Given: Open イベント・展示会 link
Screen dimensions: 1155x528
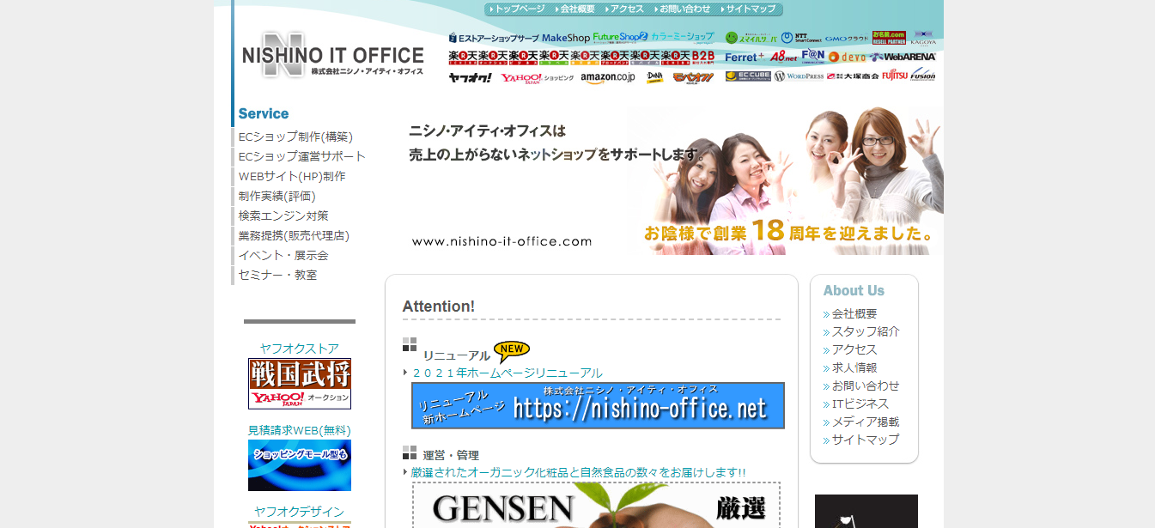Looking at the screenshot, I should point(283,255).
